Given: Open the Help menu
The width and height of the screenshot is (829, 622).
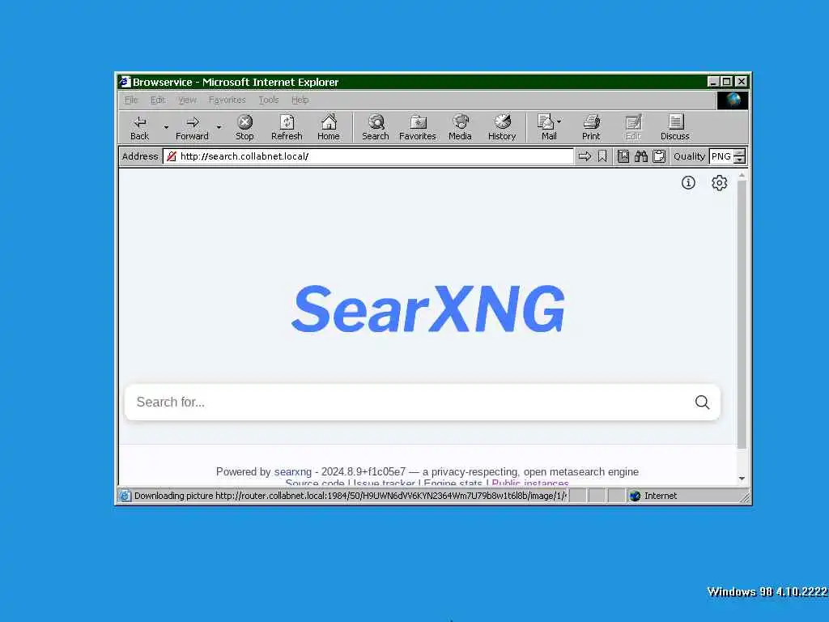Looking at the screenshot, I should coord(300,100).
